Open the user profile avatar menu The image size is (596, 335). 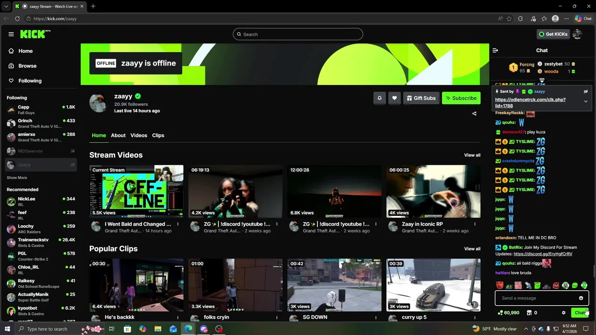pyautogui.click(x=577, y=34)
